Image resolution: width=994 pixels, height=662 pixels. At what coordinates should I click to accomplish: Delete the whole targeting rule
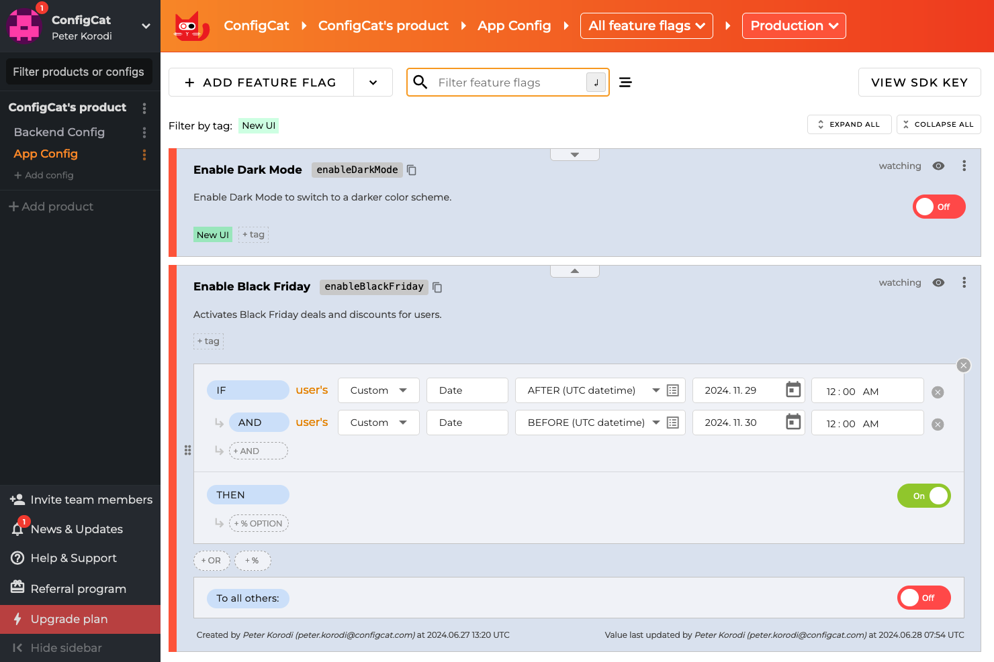coord(964,366)
